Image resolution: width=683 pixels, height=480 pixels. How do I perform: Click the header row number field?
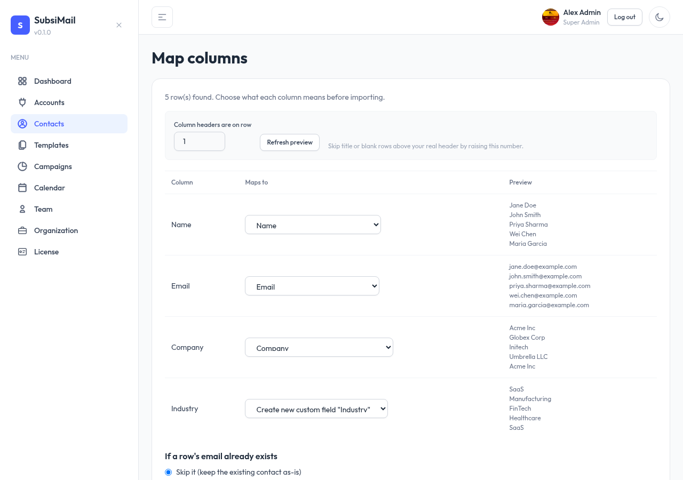pos(200,141)
